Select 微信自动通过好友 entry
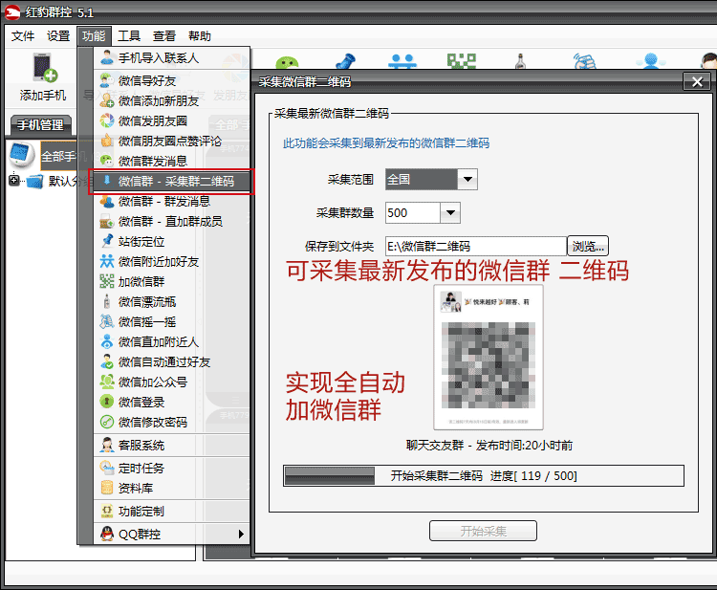 (x=172, y=362)
